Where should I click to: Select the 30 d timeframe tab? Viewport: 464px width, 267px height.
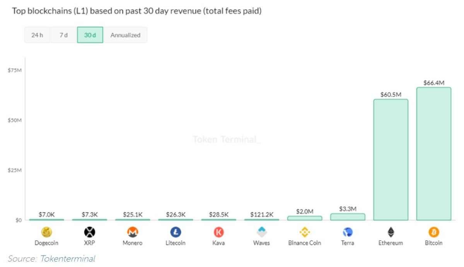(x=90, y=35)
